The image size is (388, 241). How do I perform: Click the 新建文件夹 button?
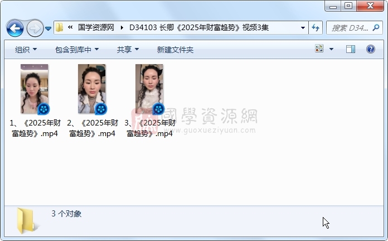175,50
